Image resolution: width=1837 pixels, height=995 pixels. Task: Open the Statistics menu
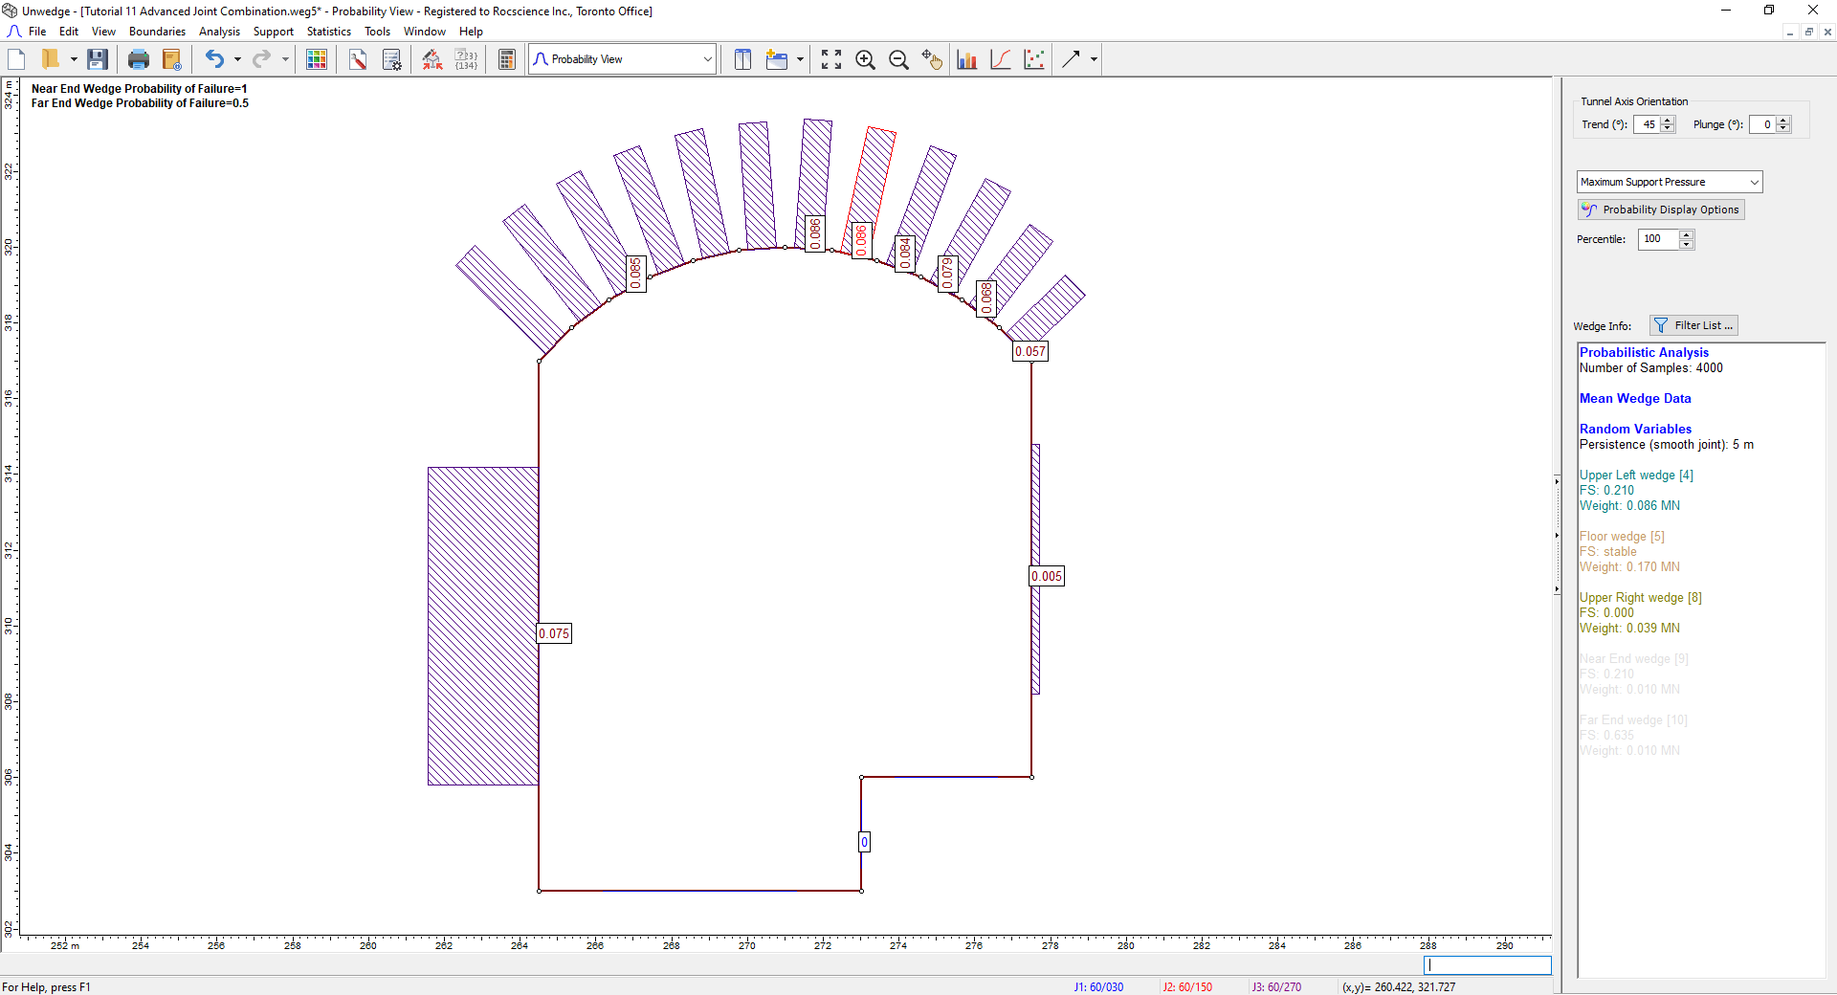point(329,32)
